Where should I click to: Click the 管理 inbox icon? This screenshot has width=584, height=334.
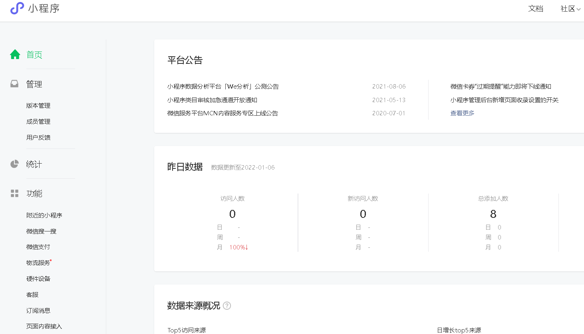click(x=14, y=84)
